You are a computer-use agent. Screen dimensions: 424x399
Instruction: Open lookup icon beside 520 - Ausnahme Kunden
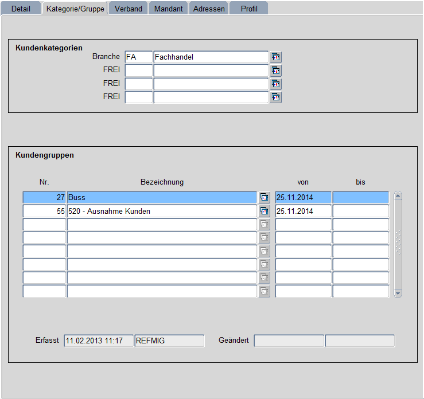click(264, 211)
